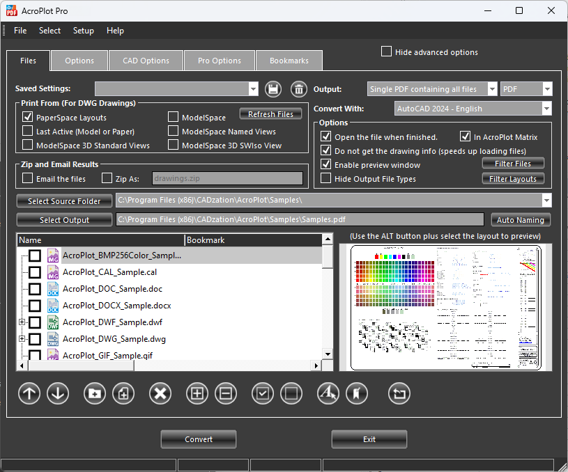Toggle ModelSpace 3D Standard Views

click(28, 145)
